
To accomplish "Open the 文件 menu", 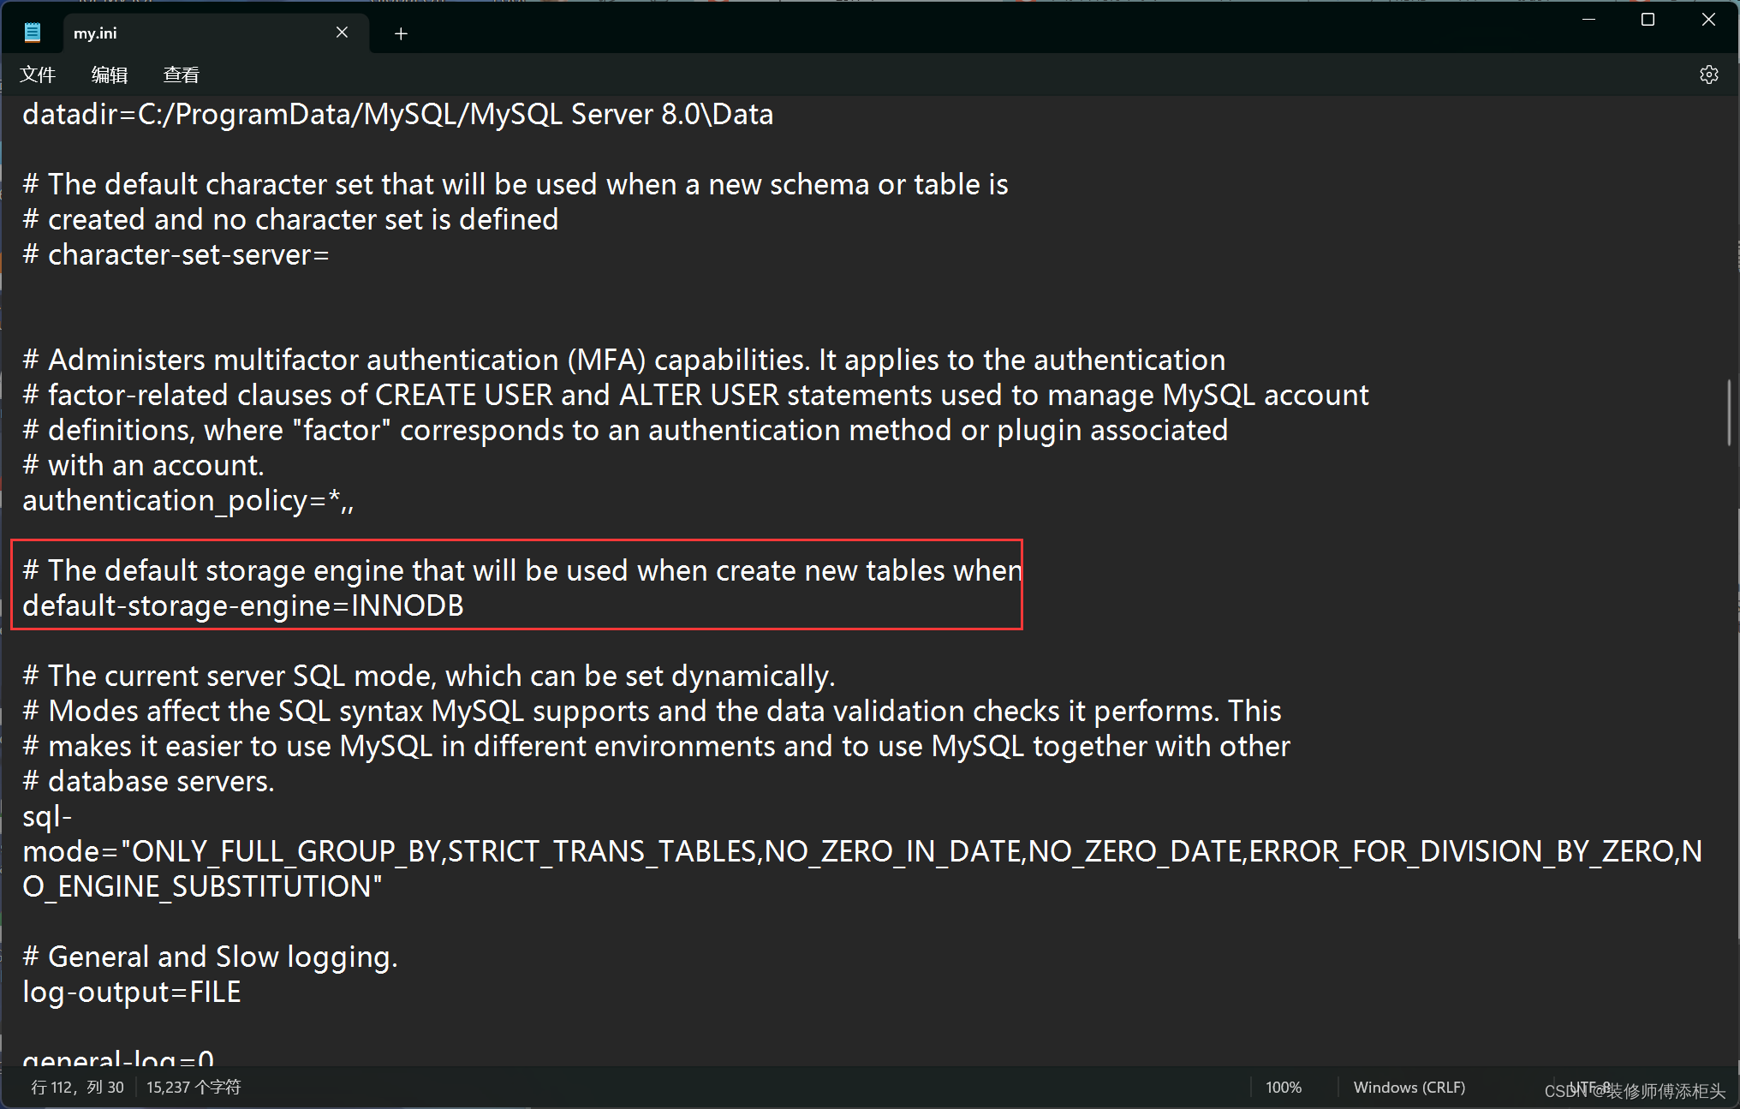I will pos(38,75).
